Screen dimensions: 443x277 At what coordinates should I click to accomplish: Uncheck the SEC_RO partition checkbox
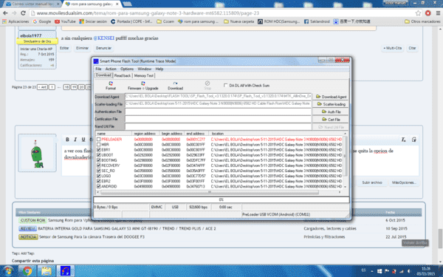(x=99, y=171)
